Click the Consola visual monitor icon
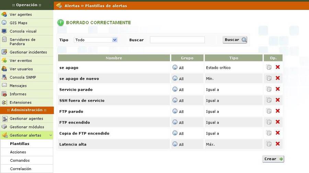 [4, 31]
